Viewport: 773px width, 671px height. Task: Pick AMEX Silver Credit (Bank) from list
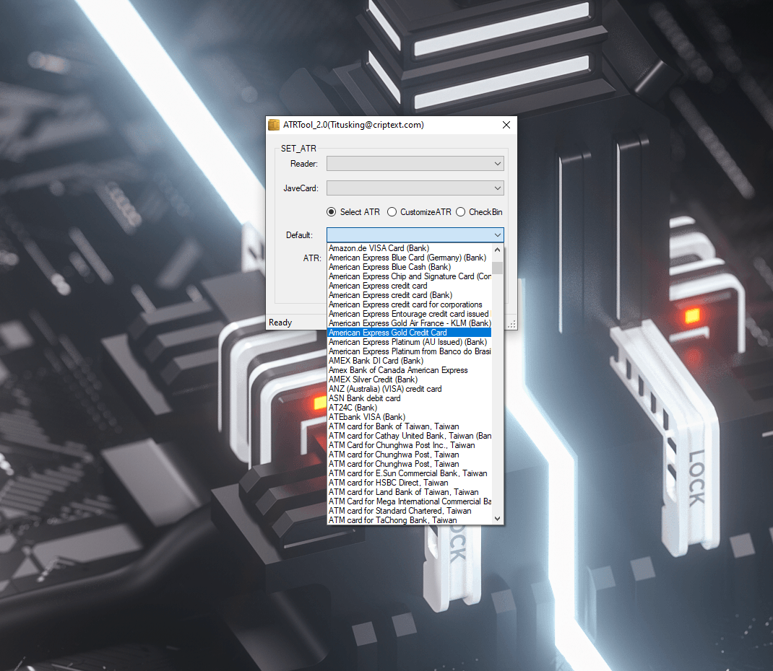tap(373, 380)
